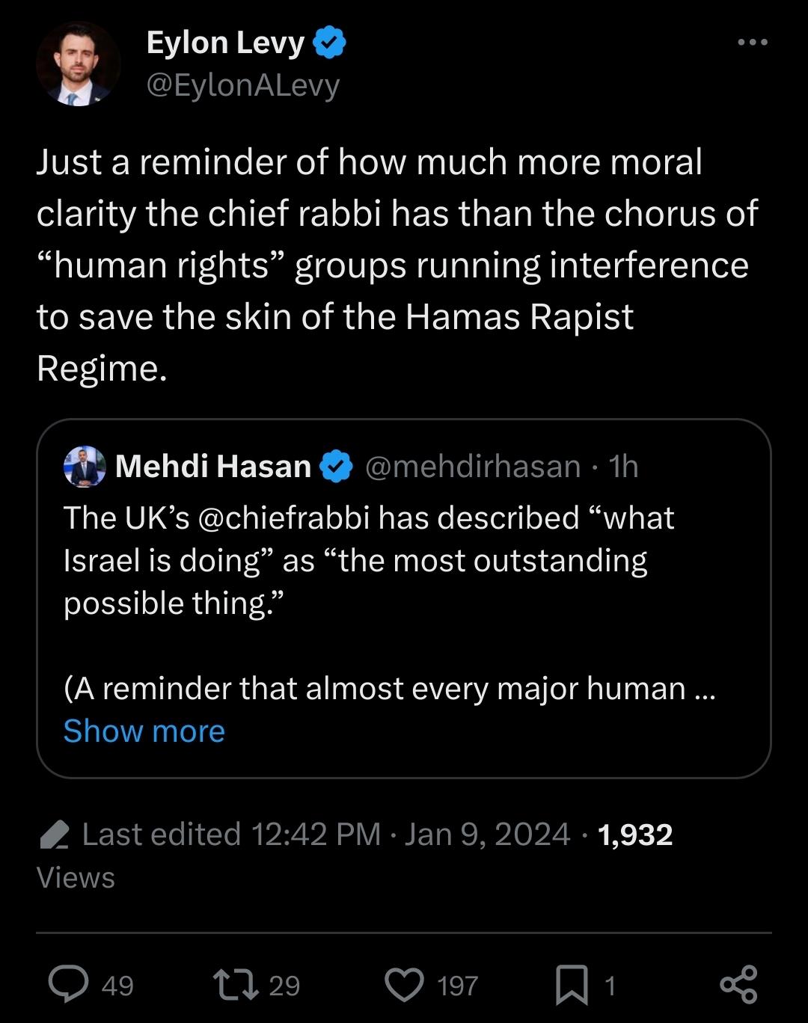Open the share icon
The height and width of the screenshot is (1023, 808).
point(738,984)
